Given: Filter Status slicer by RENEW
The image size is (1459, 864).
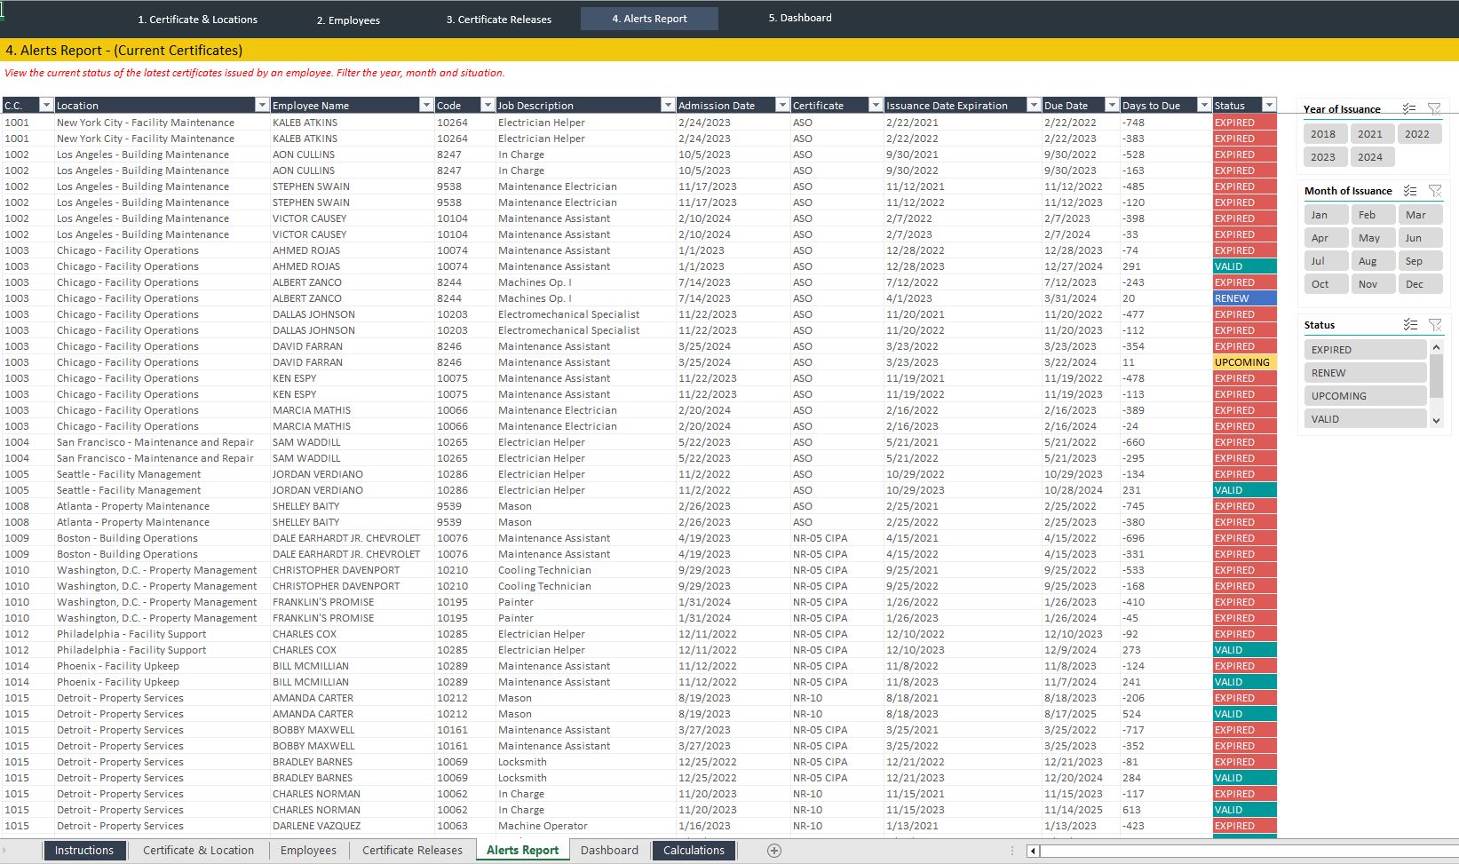Looking at the screenshot, I should pos(1366,373).
